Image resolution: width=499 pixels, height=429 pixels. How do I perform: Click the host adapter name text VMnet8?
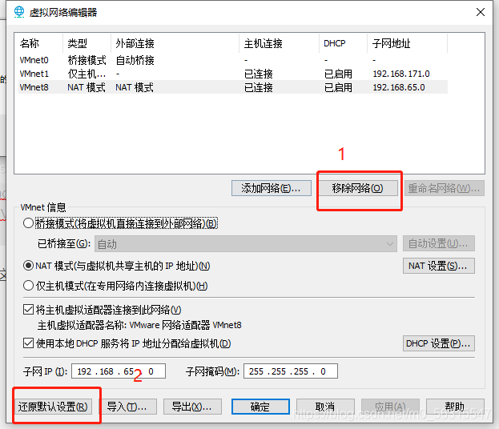click(x=227, y=325)
